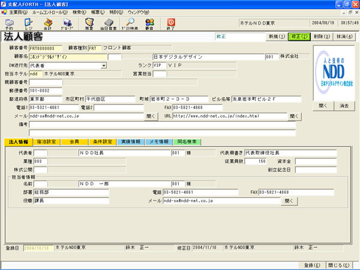Click the ゲスト検索 guest search icon
360x270 pixels.
click(x=130, y=24)
